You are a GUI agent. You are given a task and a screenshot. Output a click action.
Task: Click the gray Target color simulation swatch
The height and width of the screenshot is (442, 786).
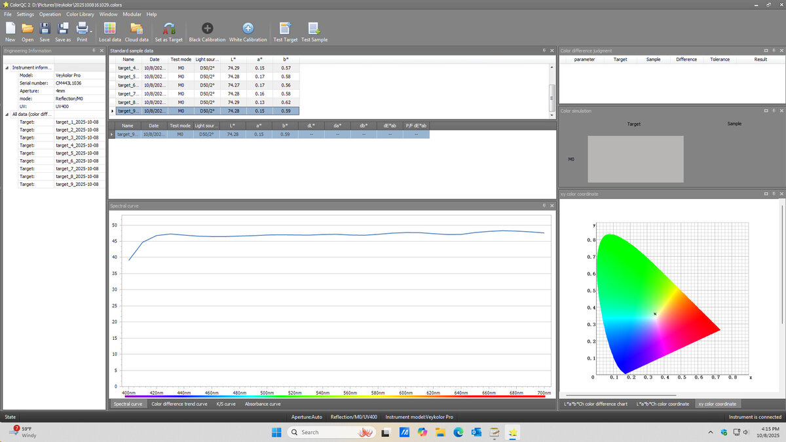[x=635, y=159]
